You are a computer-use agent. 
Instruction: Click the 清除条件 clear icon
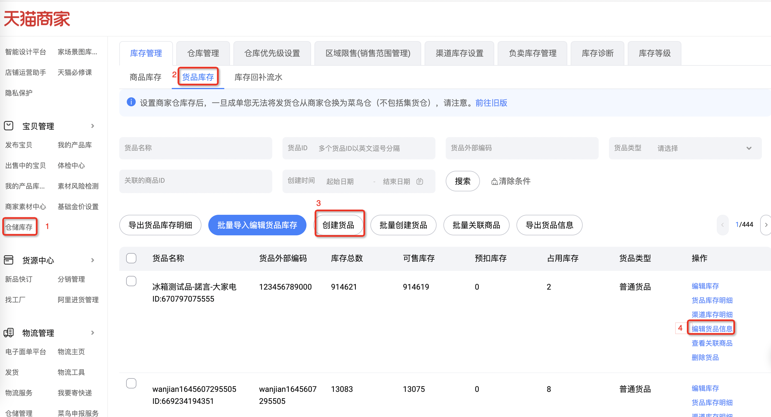(x=494, y=182)
